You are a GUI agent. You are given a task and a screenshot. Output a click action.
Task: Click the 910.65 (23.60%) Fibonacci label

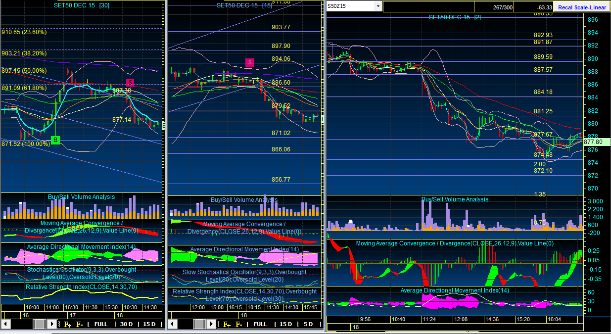pyautogui.click(x=24, y=32)
